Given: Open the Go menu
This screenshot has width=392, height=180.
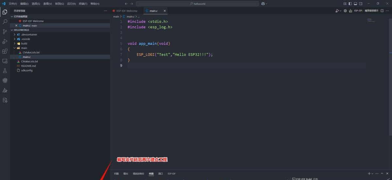Looking at the screenshot, I should (x=59, y=4).
